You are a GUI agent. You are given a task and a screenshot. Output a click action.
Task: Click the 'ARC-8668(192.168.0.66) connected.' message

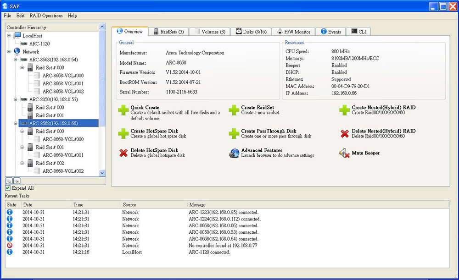coord(224,225)
